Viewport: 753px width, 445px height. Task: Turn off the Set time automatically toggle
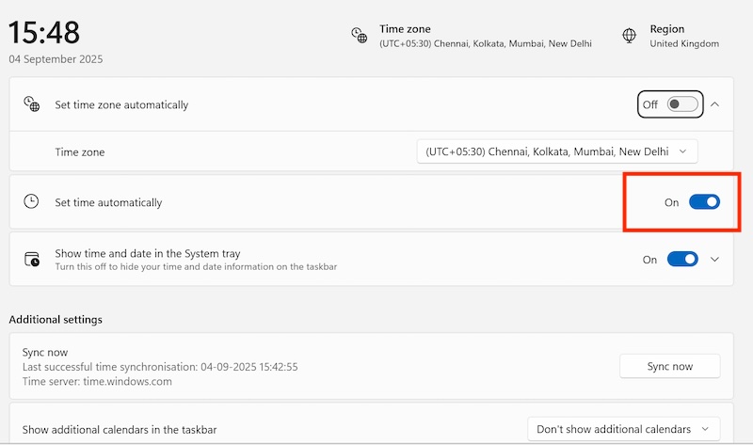tap(704, 202)
